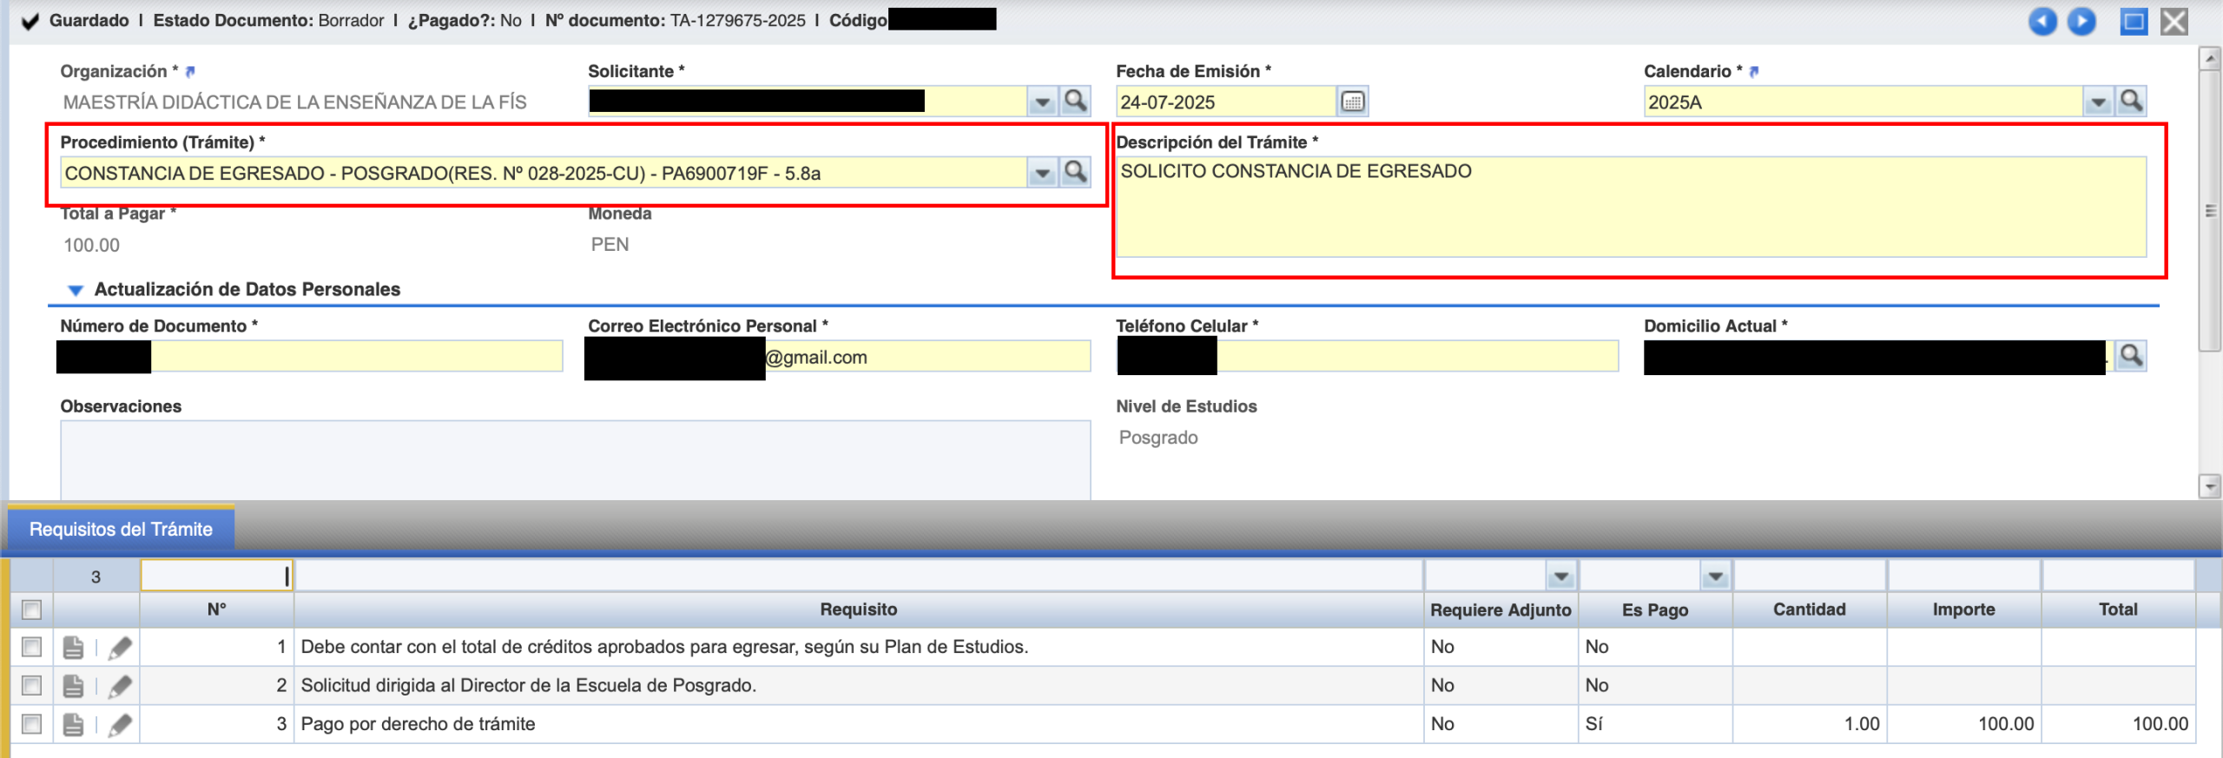
Task: Open the Procedimiento (Trámite) search magnifier
Action: 1075,173
